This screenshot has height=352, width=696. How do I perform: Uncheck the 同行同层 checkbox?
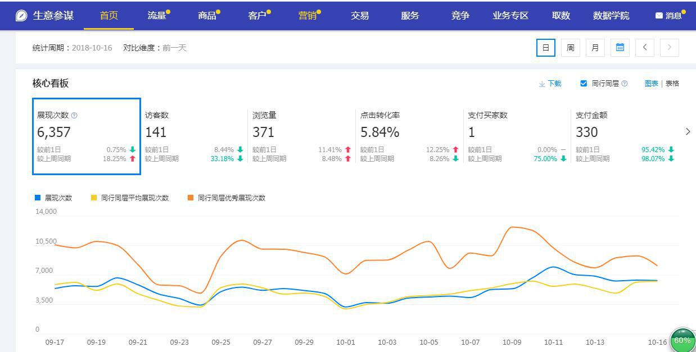pos(584,83)
